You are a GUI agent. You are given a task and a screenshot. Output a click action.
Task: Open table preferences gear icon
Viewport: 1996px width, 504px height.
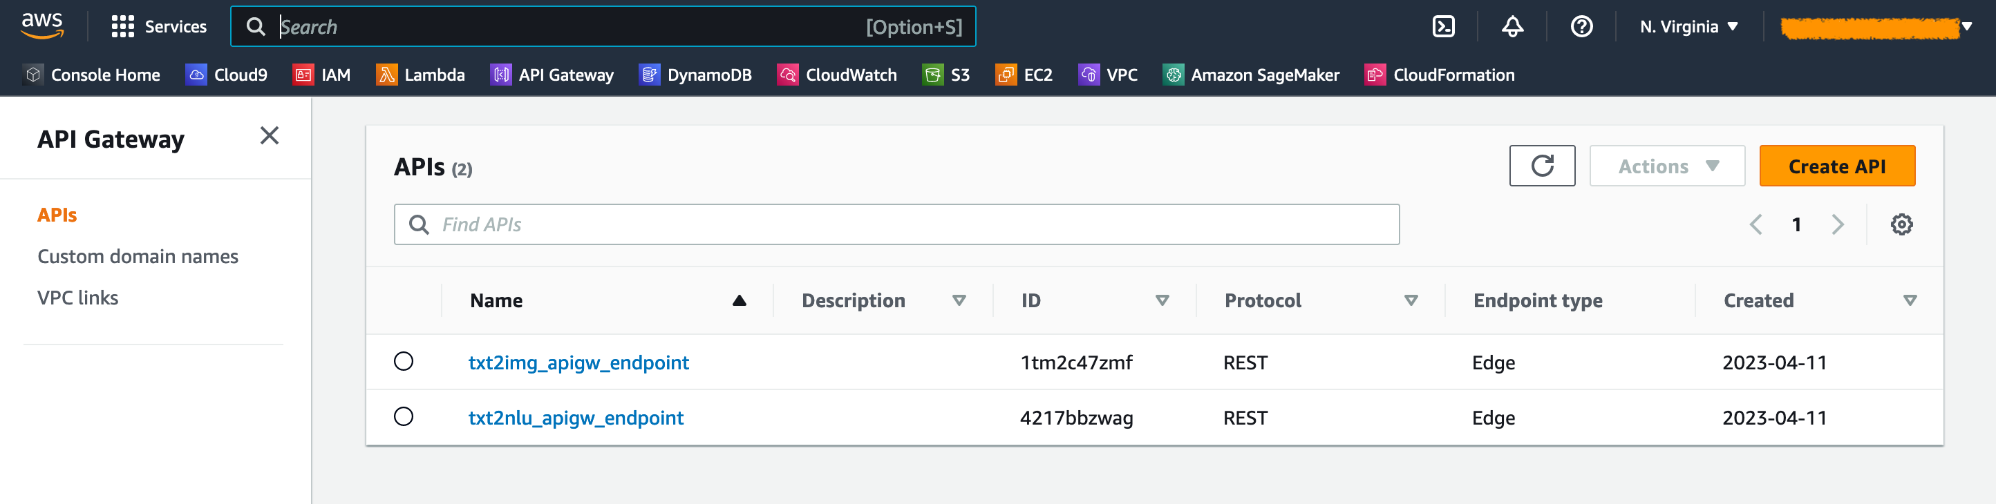(x=1901, y=224)
